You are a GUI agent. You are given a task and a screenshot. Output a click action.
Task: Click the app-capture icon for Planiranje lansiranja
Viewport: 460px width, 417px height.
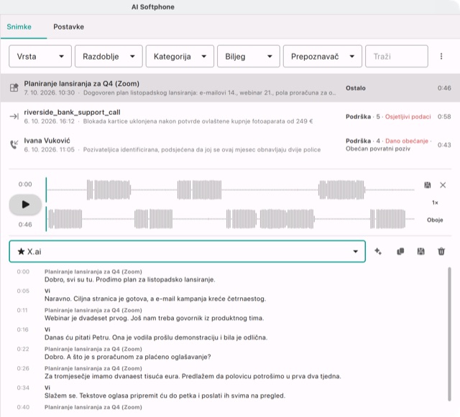coord(14,88)
